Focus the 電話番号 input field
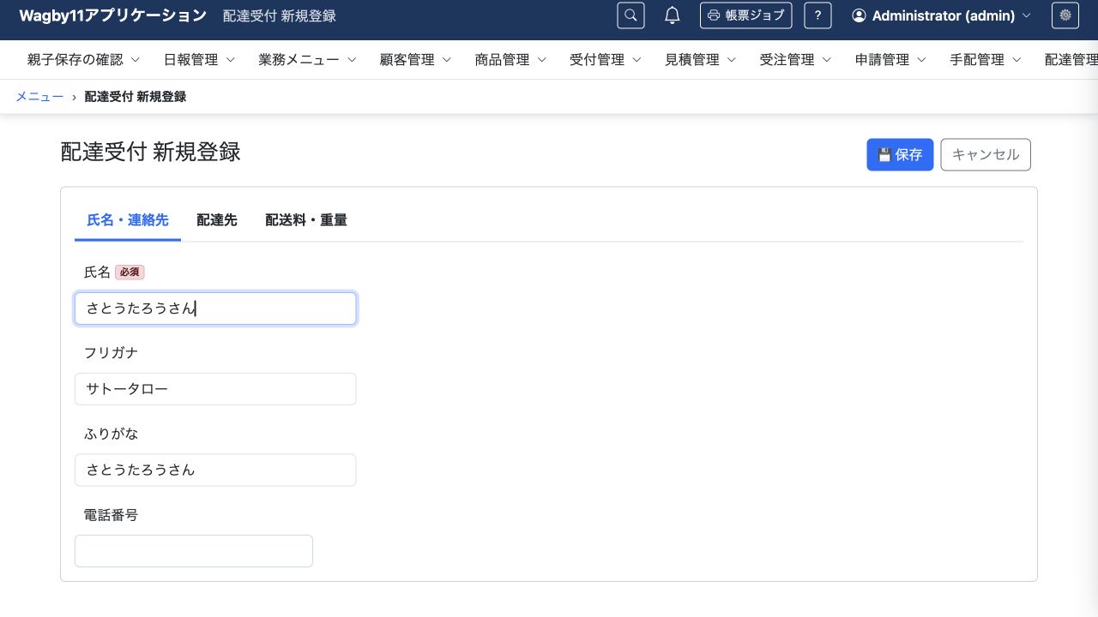Image resolution: width=1098 pixels, height=617 pixels. (194, 551)
